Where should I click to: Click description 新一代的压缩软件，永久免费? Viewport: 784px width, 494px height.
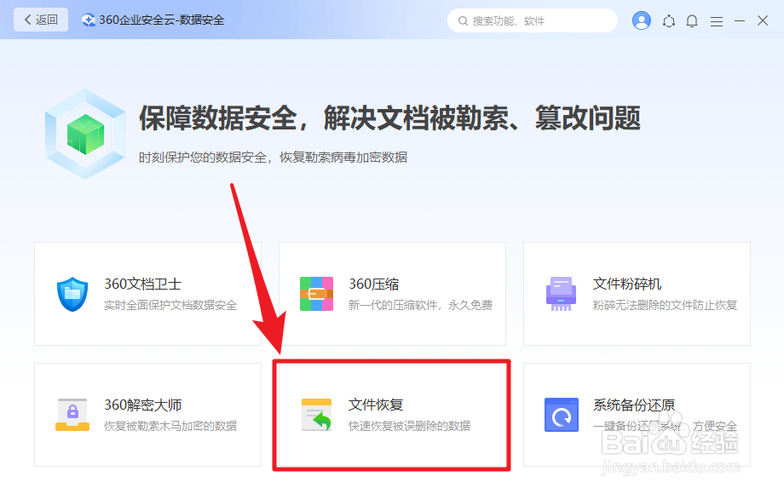click(x=420, y=305)
